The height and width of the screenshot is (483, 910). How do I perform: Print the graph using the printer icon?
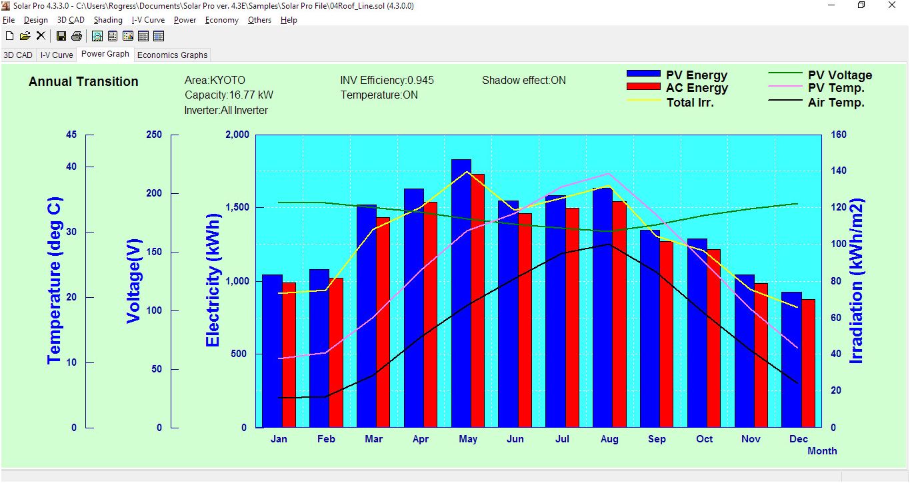point(77,36)
